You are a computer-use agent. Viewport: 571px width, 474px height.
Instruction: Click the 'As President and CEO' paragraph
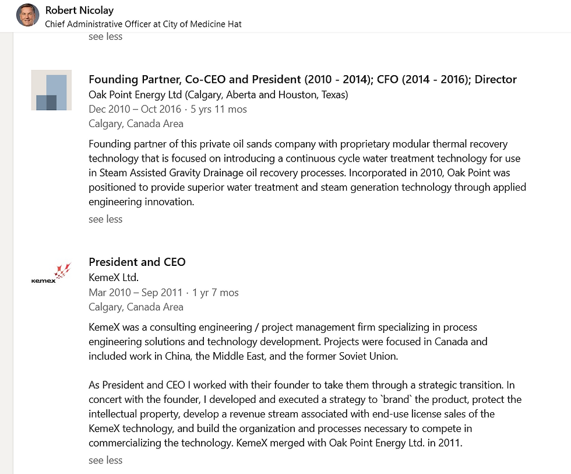(305, 414)
